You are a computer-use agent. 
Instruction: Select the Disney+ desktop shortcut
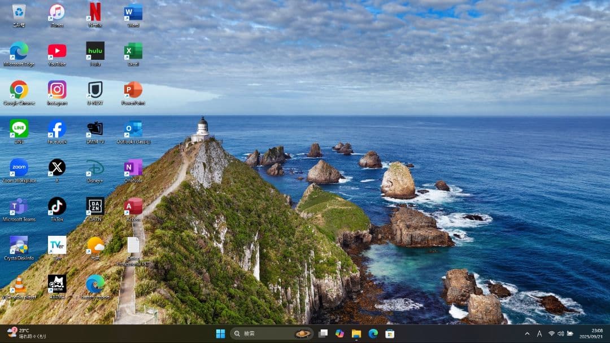pos(95,168)
